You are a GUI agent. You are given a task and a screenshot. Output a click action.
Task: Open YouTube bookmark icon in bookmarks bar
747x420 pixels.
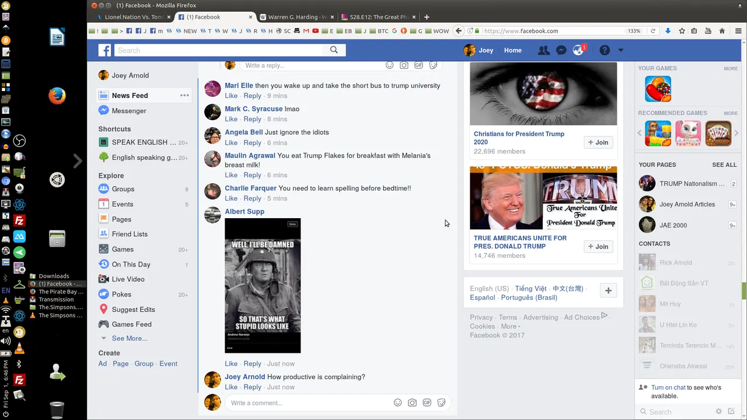[316, 31]
